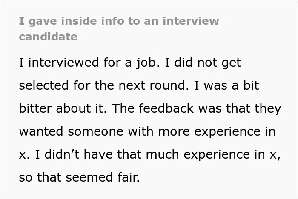Screen dimensions: 298x199
Task: Click the word 'selected' in the paragraph
Action: 44,85
